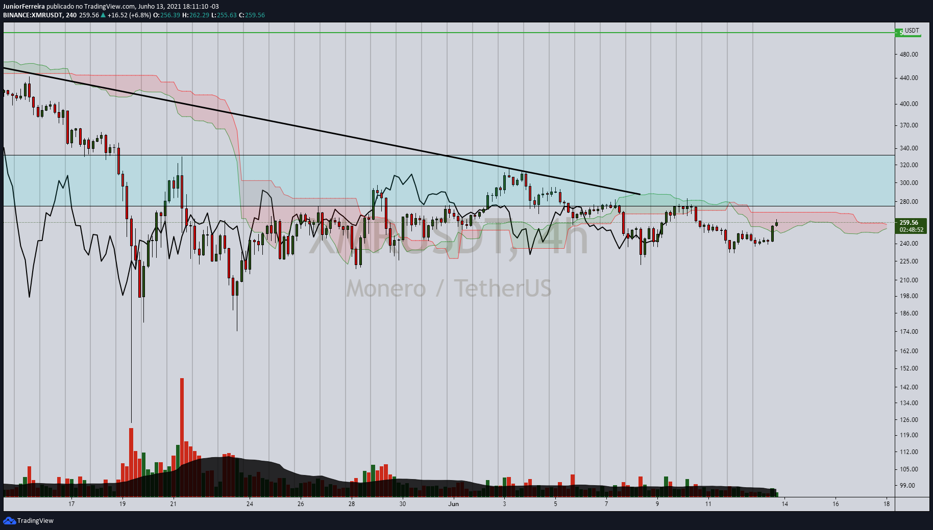Click the 17 date marker on time axis
Viewport: 933px width, 530px height.
point(71,504)
